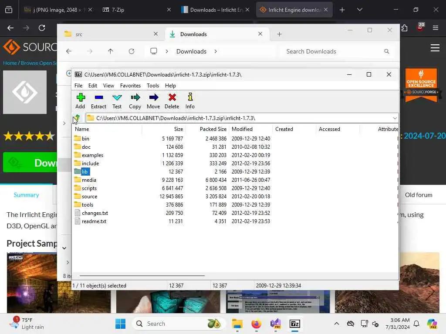446x334 pixels.
Task: Close the Downloads tab in File Explorer
Action: pyautogui.click(x=260, y=34)
